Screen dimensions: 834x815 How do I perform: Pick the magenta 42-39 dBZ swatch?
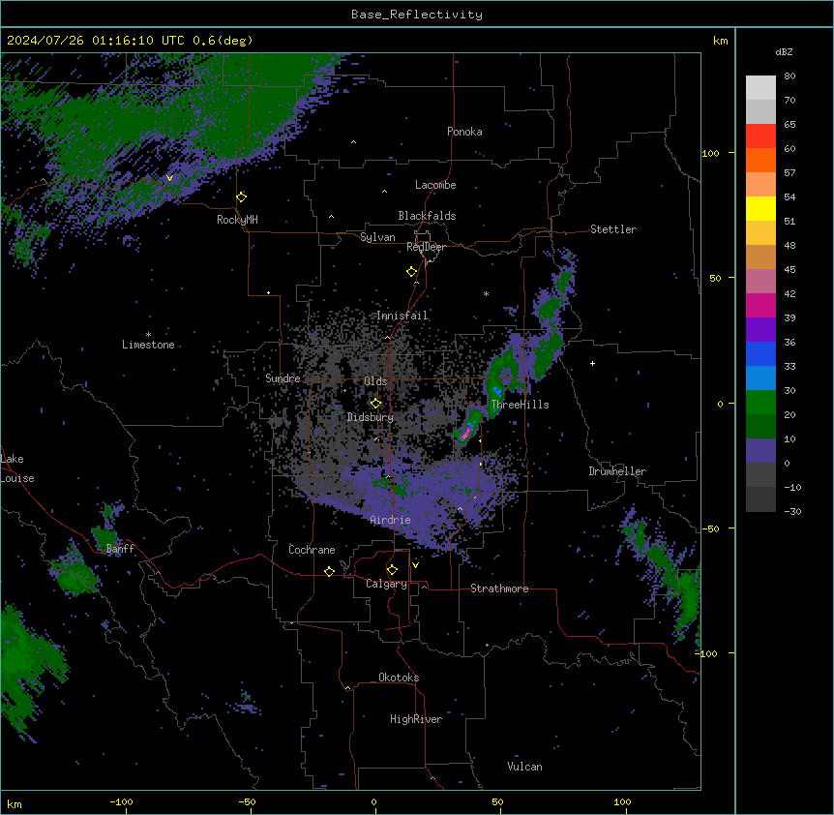point(760,305)
